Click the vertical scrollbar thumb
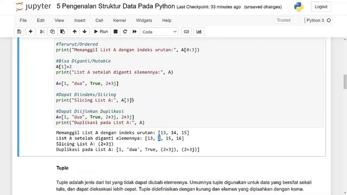Image resolution: width=347 pixels, height=195 pixels. click(x=345, y=82)
